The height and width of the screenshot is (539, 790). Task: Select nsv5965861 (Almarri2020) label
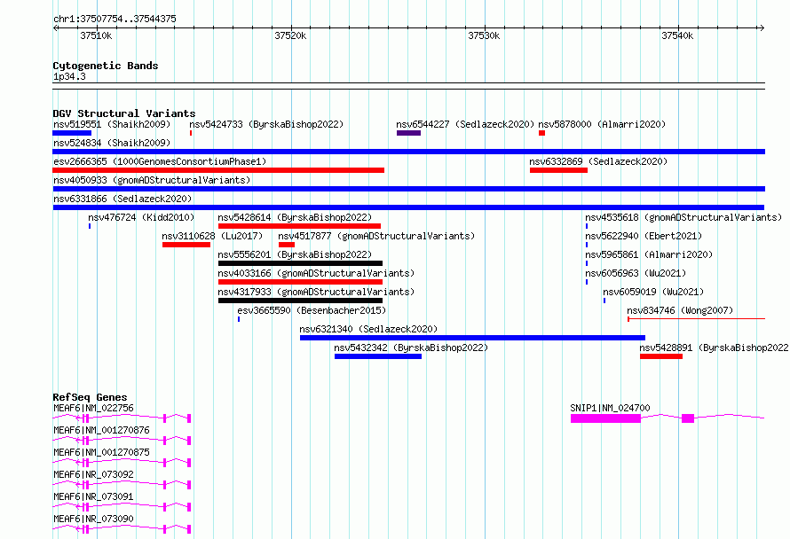pos(649,254)
